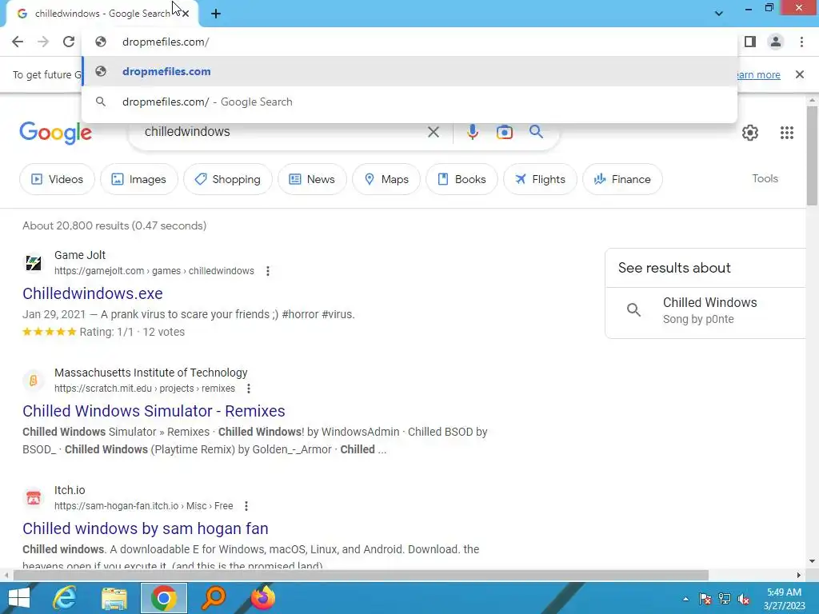Show hidden tray icons arrow
This screenshot has height=614, width=819.
tap(685, 600)
